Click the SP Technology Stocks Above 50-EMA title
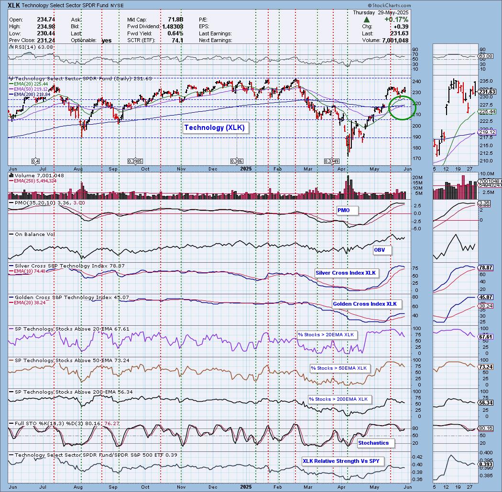Image resolution: width=502 pixels, height=492 pixels. pos(69,360)
